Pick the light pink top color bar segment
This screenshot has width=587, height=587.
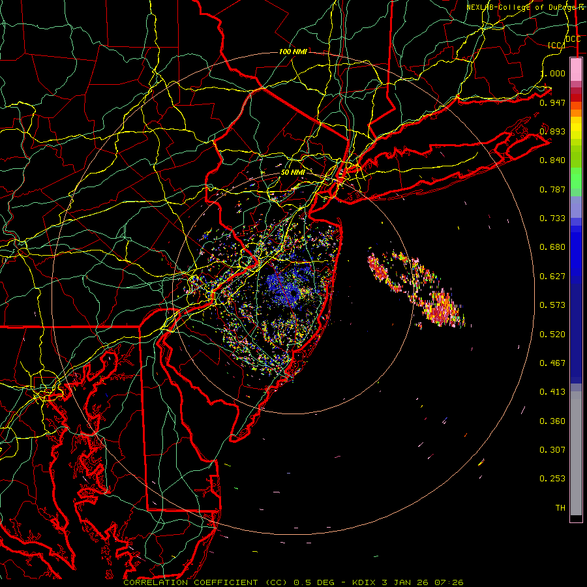point(576,69)
